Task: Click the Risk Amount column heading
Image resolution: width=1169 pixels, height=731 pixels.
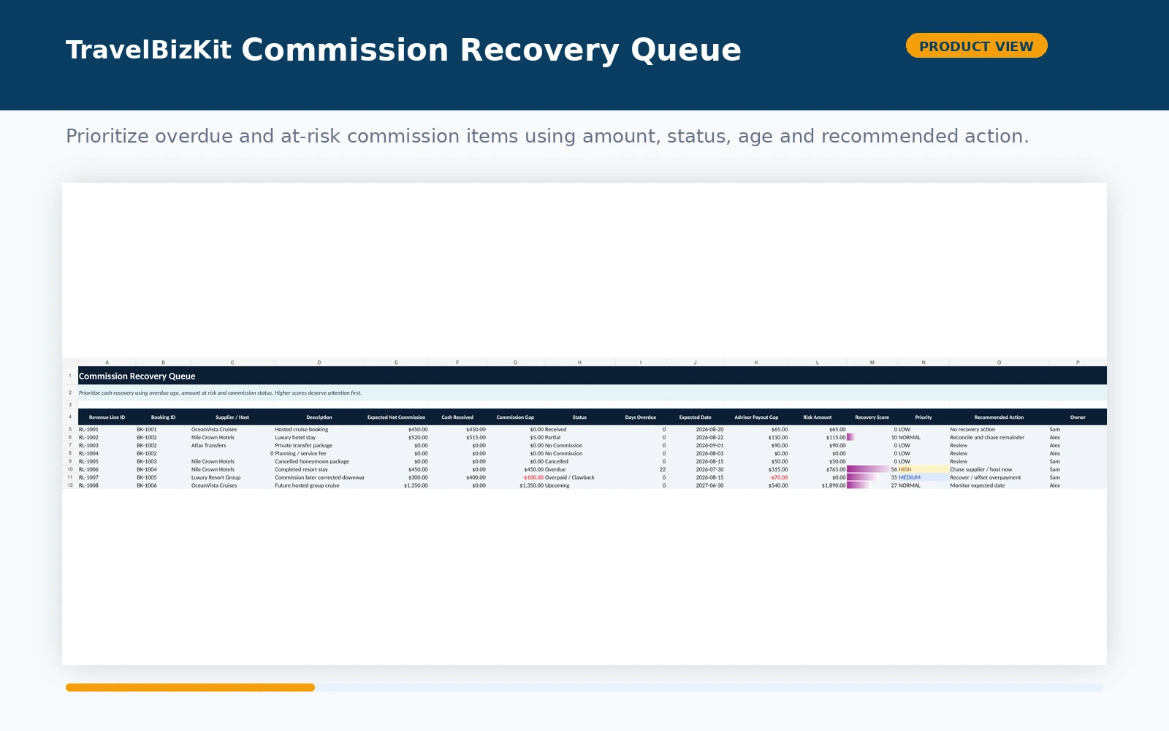Action: [x=818, y=417]
